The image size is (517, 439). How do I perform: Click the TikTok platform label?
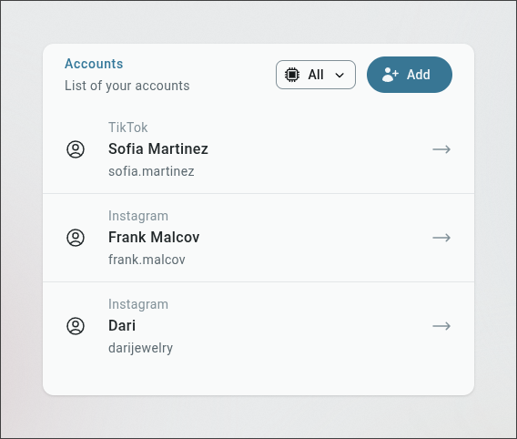128,128
